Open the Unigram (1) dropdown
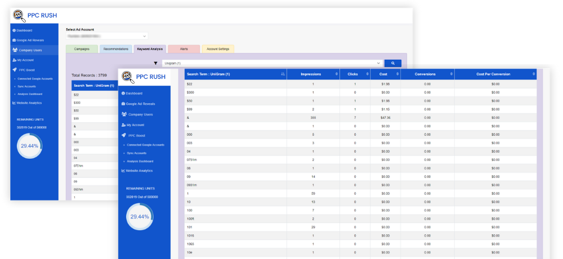Viewport: 563px width, 259px height. [x=272, y=63]
